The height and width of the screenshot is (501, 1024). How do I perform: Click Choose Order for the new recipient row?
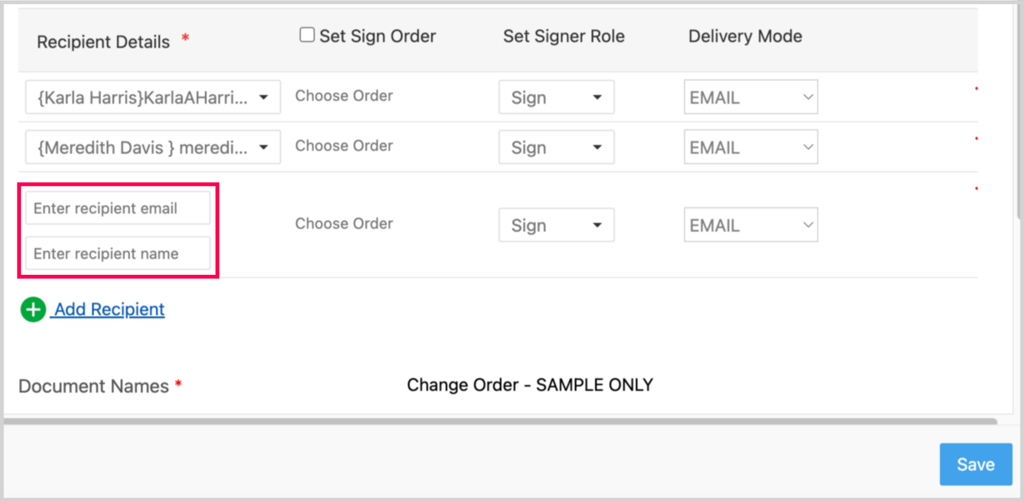click(344, 224)
